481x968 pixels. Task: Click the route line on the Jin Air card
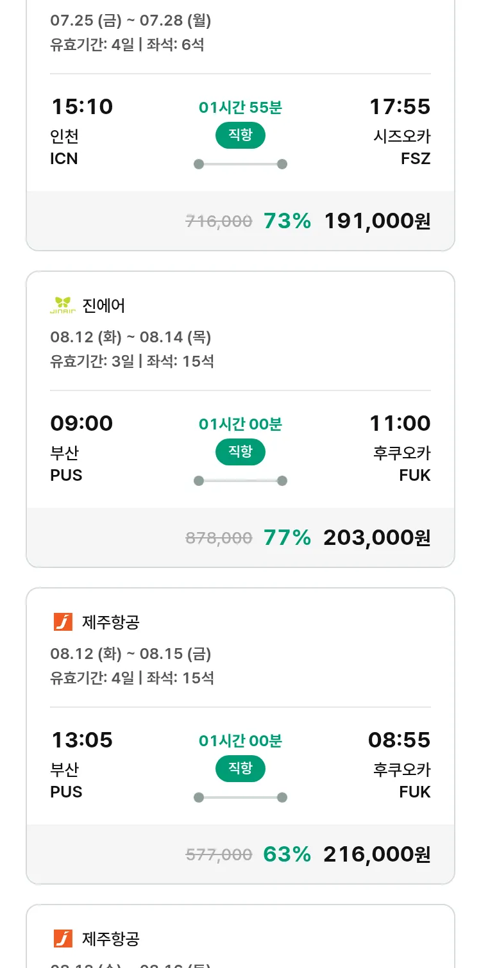point(240,481)
